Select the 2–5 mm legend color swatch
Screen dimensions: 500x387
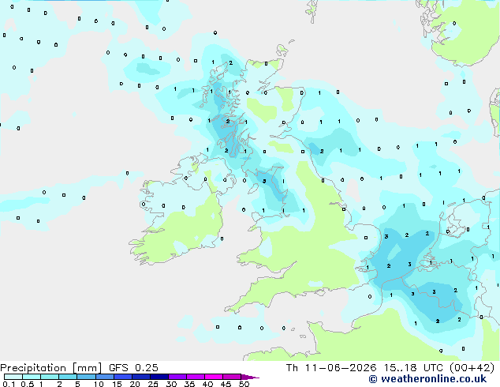[x=68, y=377]
